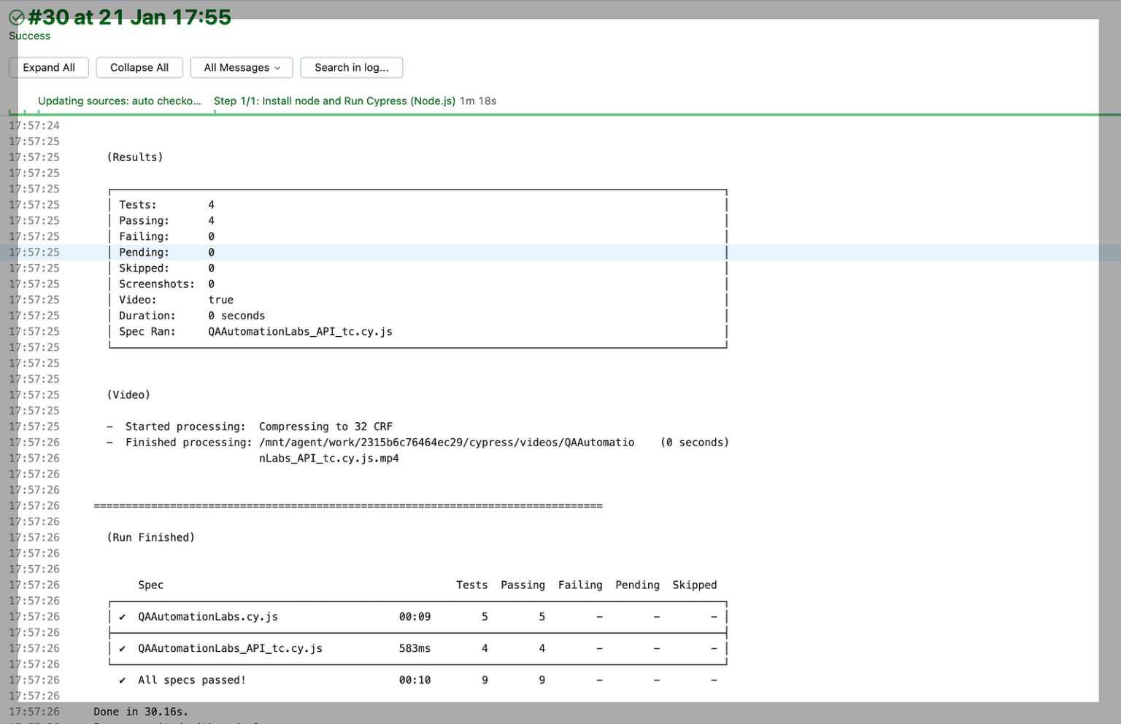1121x724 pixels.
Task: Click the green success checkmark beside build #30
Action: pos(16,17)
